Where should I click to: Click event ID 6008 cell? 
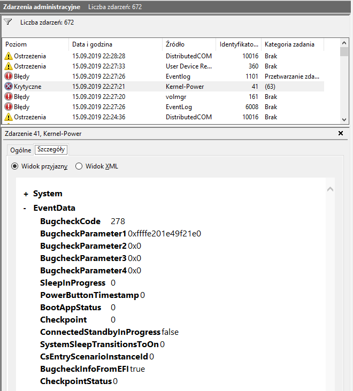[x=252, y=107]
